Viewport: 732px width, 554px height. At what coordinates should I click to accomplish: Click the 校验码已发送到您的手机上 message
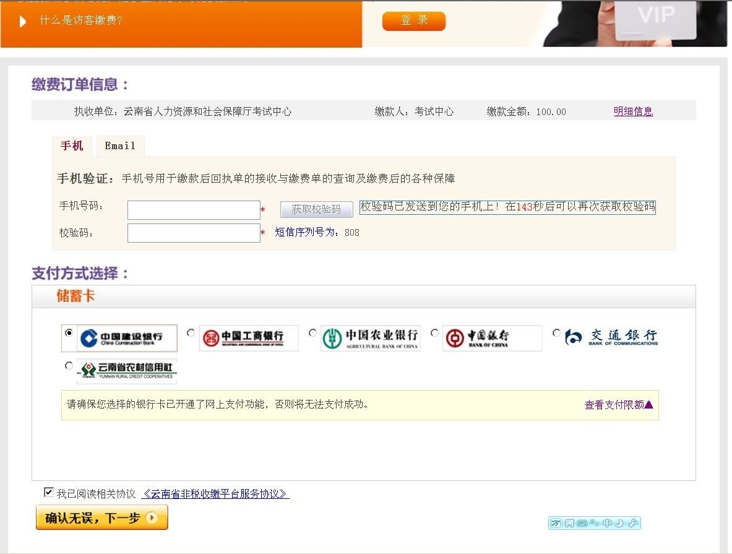click(507, 207)
